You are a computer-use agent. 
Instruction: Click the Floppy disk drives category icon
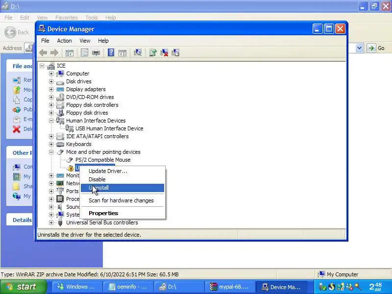60,113
